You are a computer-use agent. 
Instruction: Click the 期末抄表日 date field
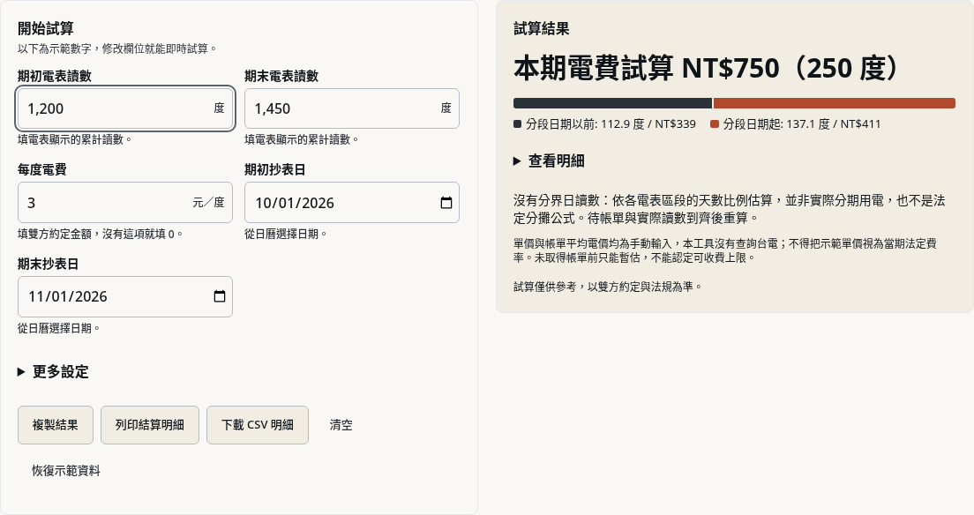(125, 296)
